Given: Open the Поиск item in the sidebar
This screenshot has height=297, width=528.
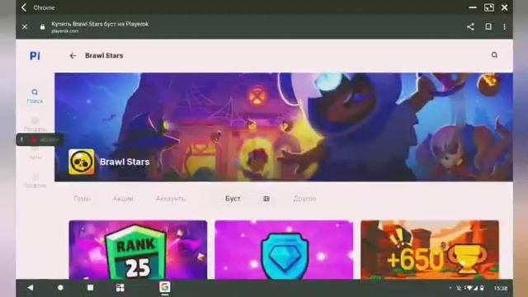Looking at the screenshot, I should pyautogui.click(x=35, y=96).
